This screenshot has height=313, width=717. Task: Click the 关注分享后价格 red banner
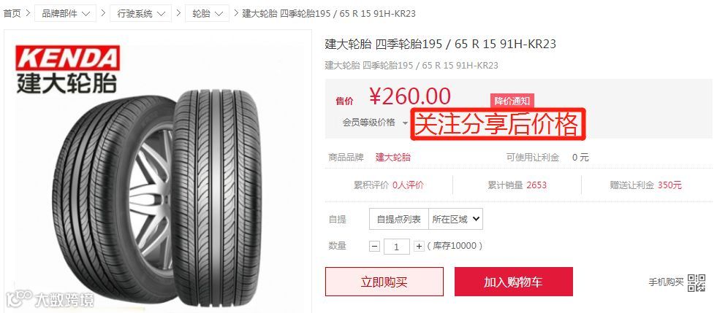[x=498, y=124]
